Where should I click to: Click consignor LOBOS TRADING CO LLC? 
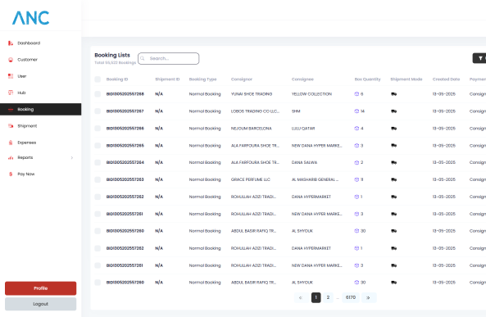point(255,111)
